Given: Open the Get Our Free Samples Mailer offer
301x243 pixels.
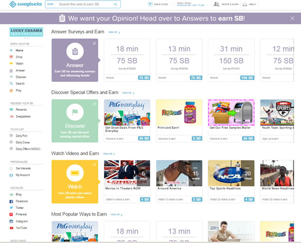Looking at the screenshot, I should point(231,121).
